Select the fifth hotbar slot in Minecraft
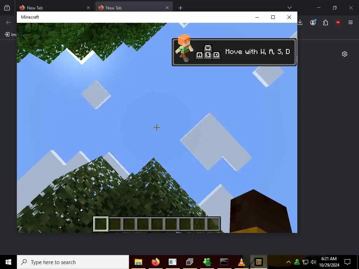 (157, 224)
